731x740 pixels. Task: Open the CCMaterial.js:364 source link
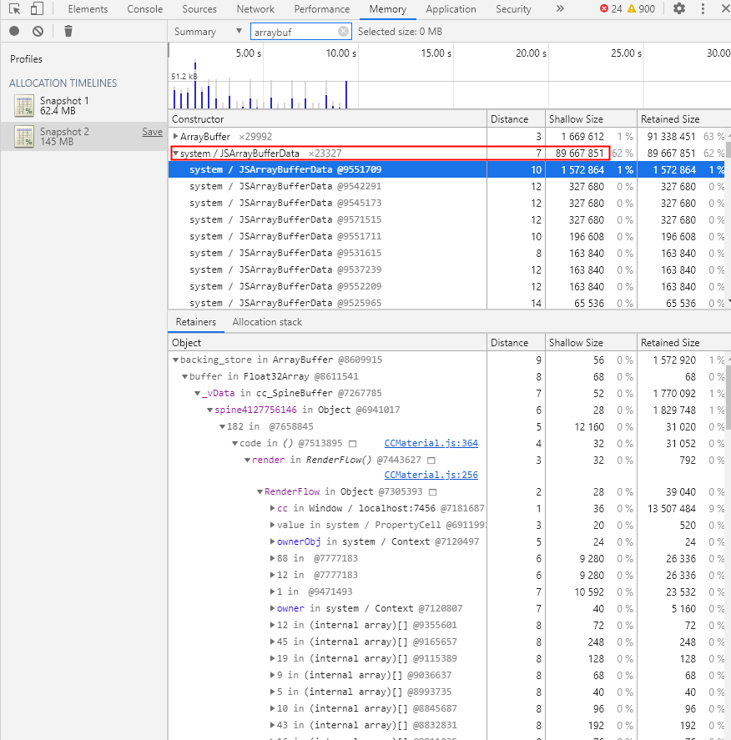[x=431, y=443]
